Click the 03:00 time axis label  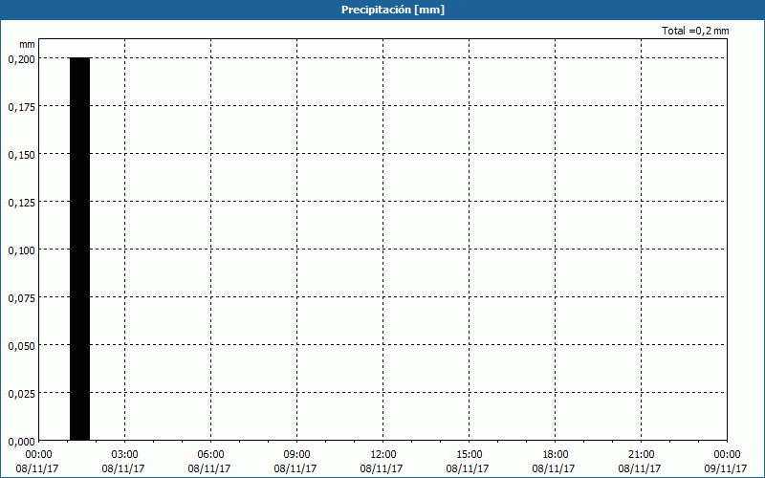click(x=125, y=455)
